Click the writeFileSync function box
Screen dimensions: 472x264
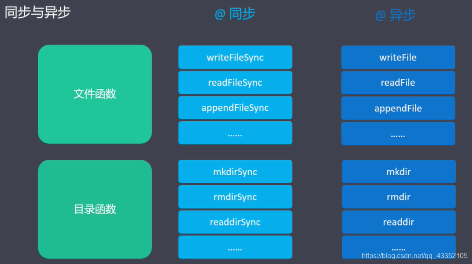[x=235, y=57]
